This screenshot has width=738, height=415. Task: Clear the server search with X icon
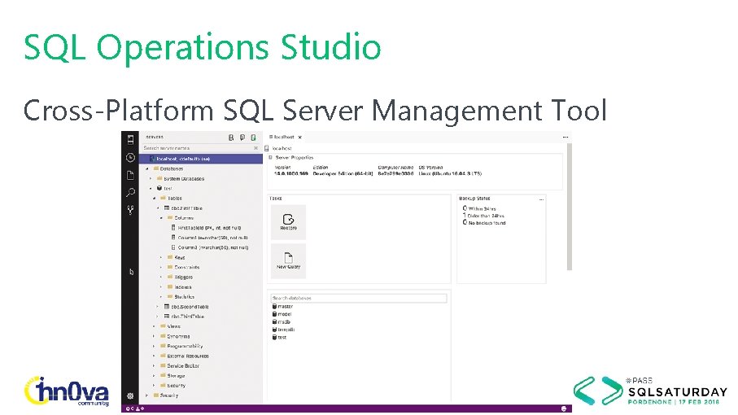click(256, 148)
